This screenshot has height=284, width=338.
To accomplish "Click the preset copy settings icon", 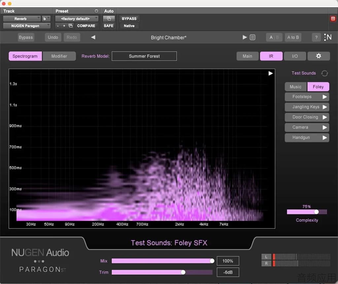I will point(71,26).
